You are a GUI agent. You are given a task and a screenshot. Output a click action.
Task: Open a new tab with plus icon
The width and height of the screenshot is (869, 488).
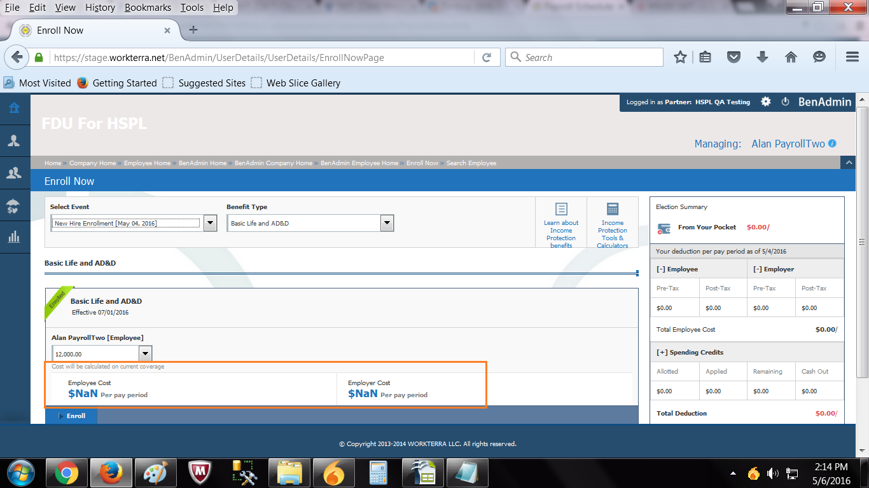click(x=193, y=30)
